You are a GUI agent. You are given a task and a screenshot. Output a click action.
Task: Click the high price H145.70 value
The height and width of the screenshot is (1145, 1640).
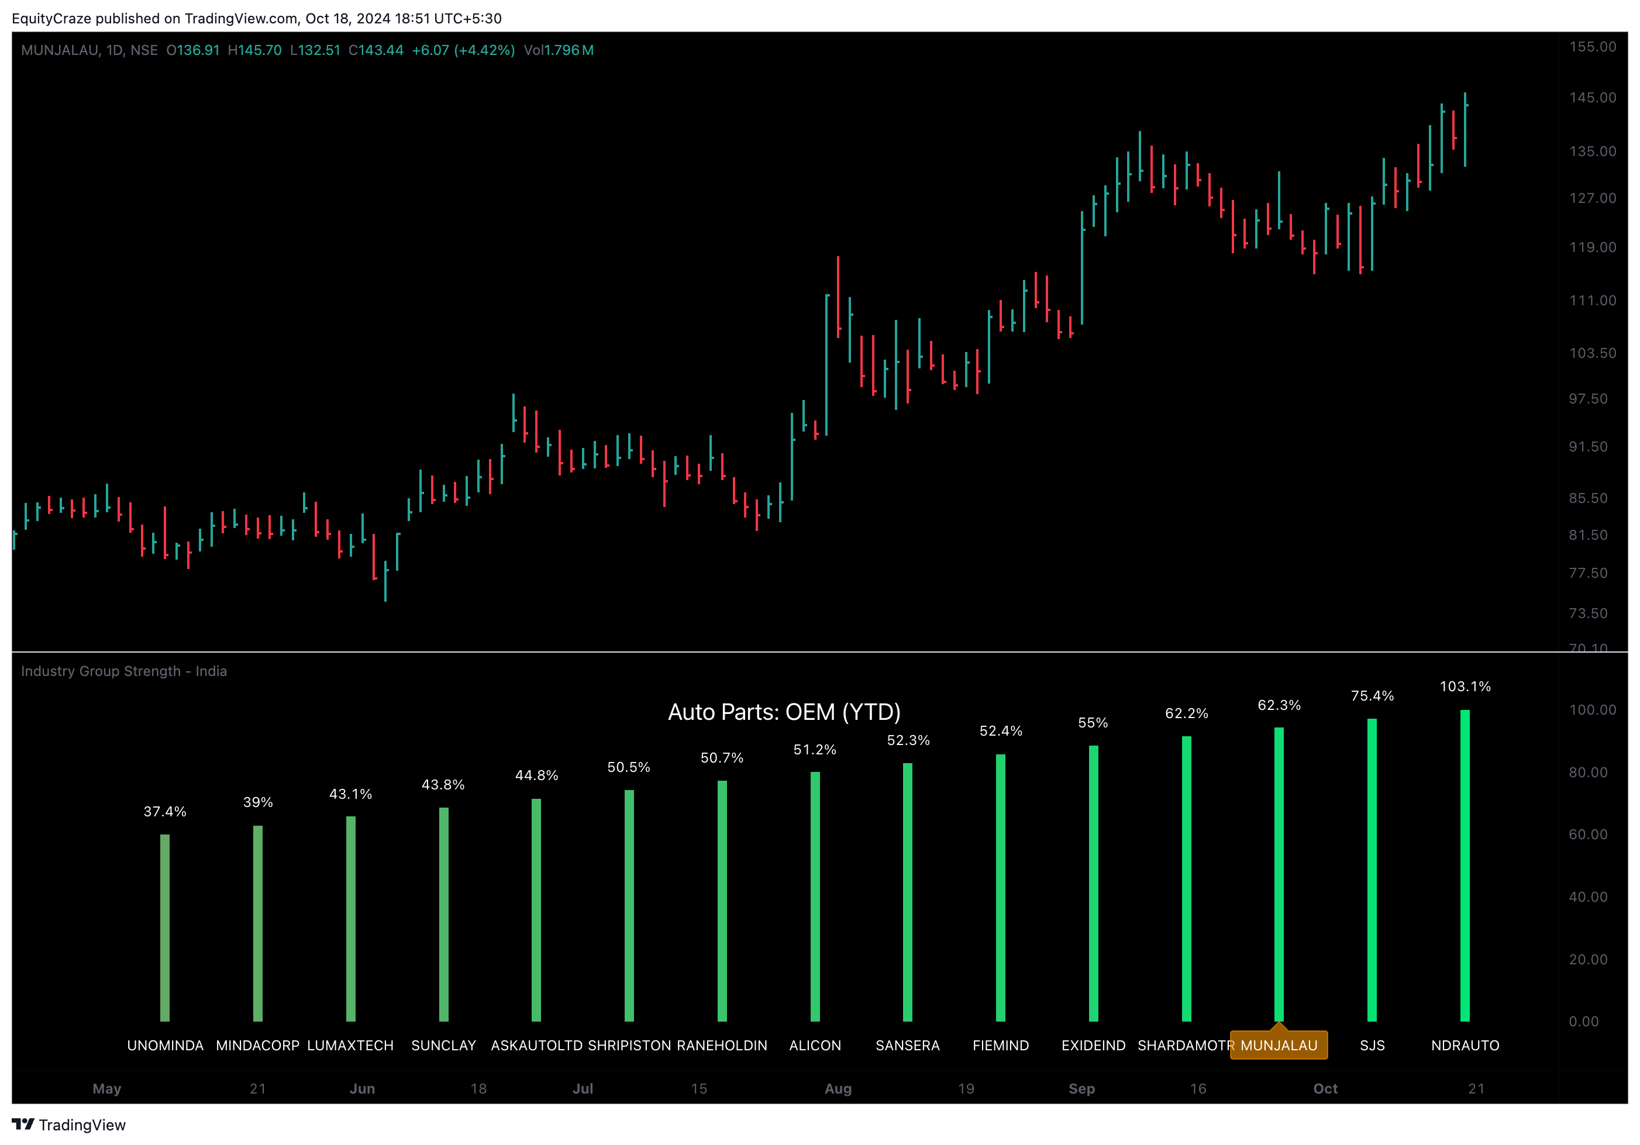(x=254, y=50)
